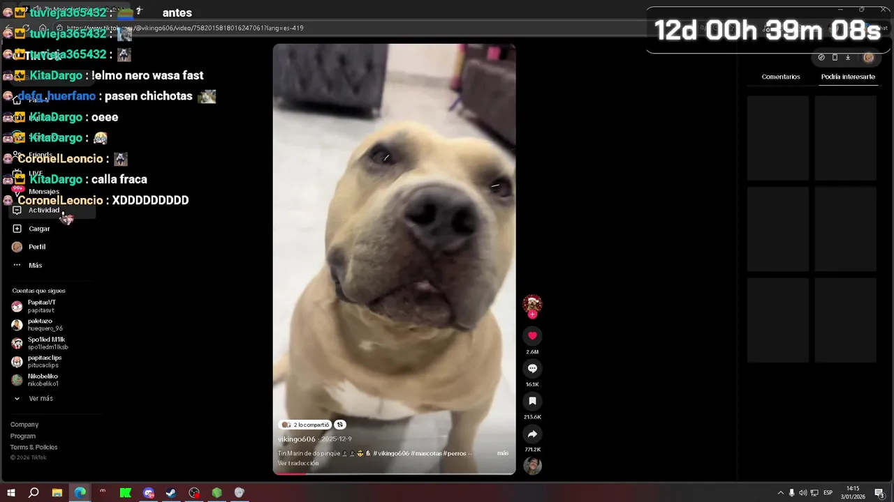Open the green cube app in taskbar
This screenshot has width=894, height=502.
[217, 493]
